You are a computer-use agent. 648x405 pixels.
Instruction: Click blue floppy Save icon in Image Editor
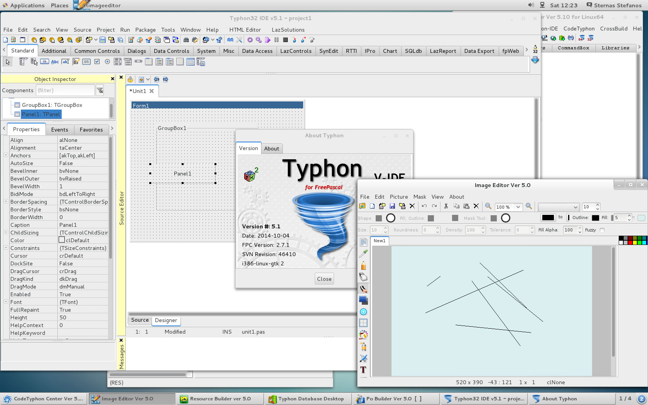click(x=392, y=206)
